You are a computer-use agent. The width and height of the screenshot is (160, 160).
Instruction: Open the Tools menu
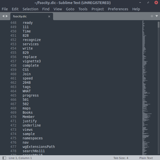click(x=83, y=9)
